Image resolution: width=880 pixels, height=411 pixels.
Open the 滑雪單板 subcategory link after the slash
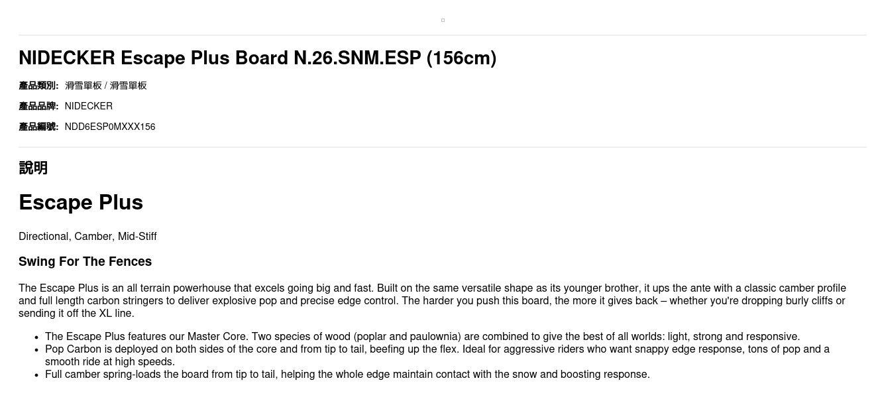point(128,86)
